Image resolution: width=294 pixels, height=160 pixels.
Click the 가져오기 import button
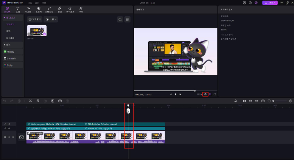(x=35, y=19)
